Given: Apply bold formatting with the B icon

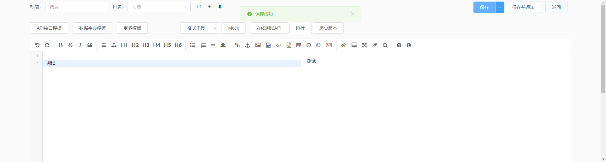Looking at the screenshot, I should click(x=61, y=45).
